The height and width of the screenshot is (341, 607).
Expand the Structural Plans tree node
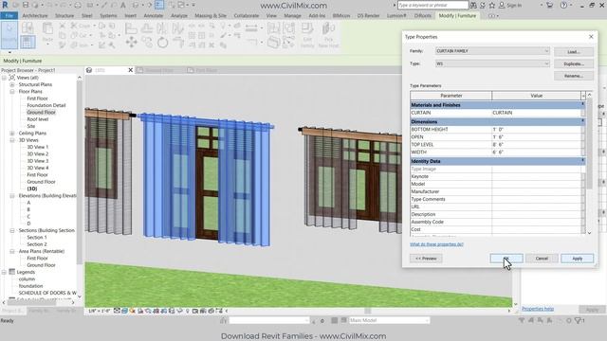(12, 84)
